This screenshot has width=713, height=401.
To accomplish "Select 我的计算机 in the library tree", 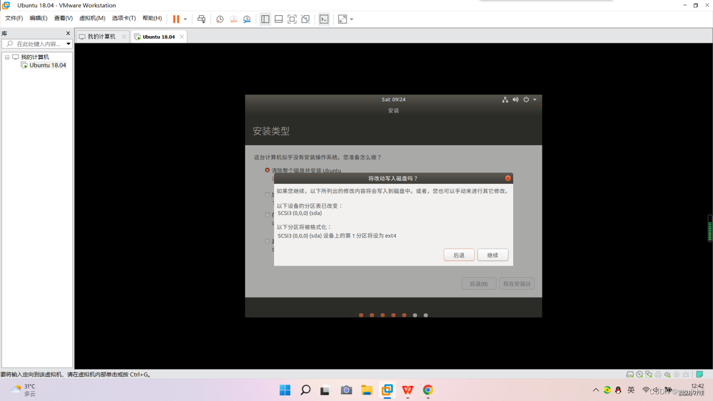I will click(35, 57).
